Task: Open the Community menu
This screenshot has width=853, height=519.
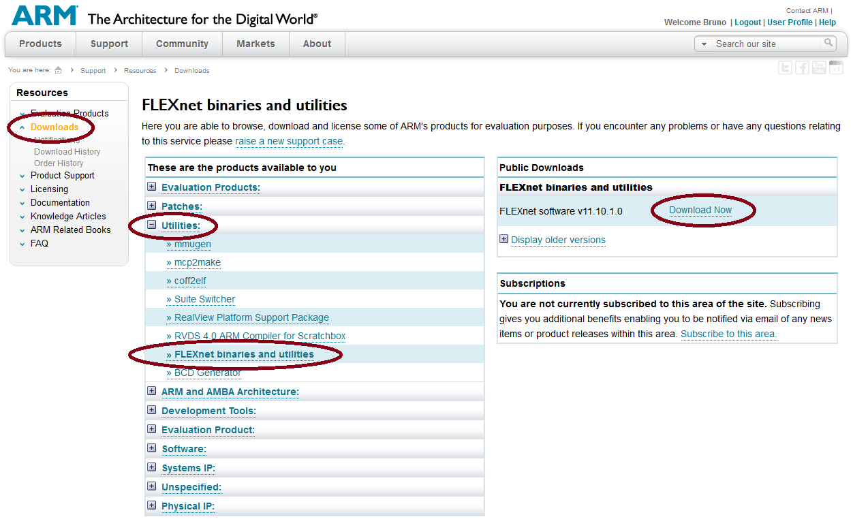Action: 182,44
